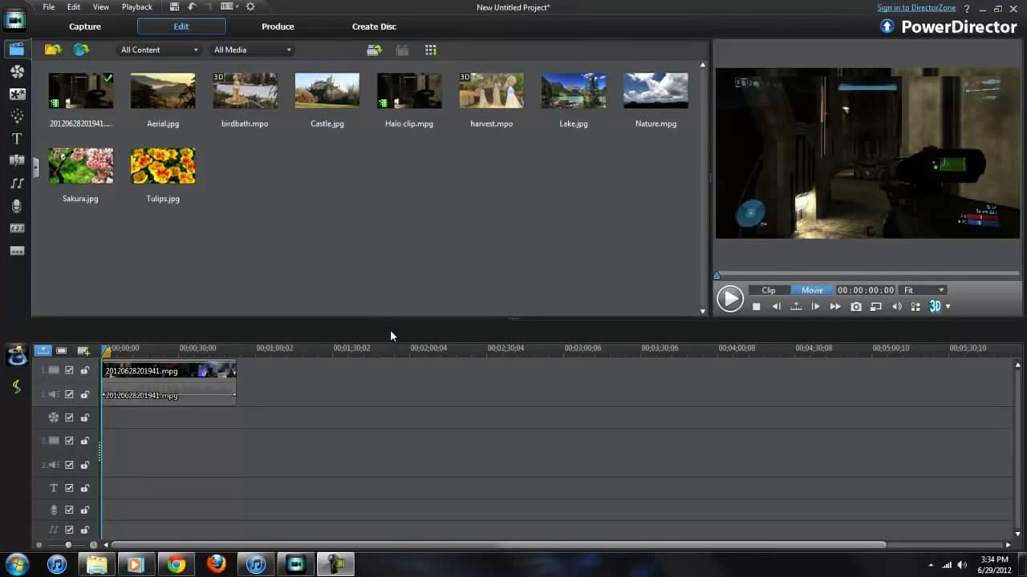Open the Subtitle Room

pos(16,251)
